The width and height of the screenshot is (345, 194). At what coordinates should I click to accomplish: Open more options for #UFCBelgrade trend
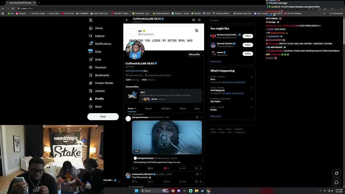tap(252, 88)
